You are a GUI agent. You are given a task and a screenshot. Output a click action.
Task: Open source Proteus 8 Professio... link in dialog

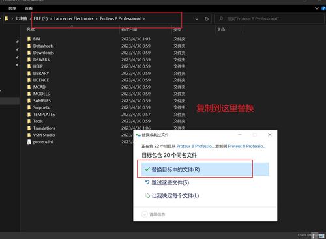click(195, 147)
